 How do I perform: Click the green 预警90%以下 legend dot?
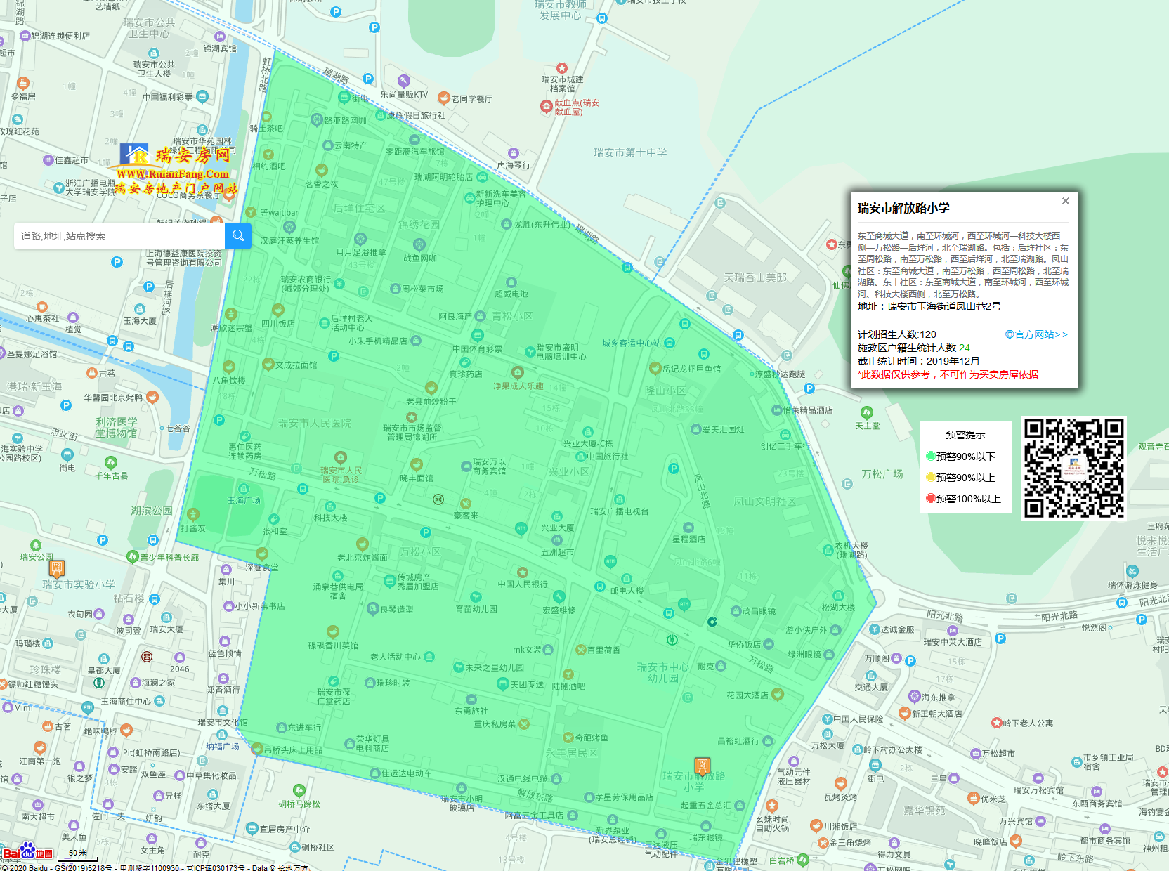tap(931, 457)
